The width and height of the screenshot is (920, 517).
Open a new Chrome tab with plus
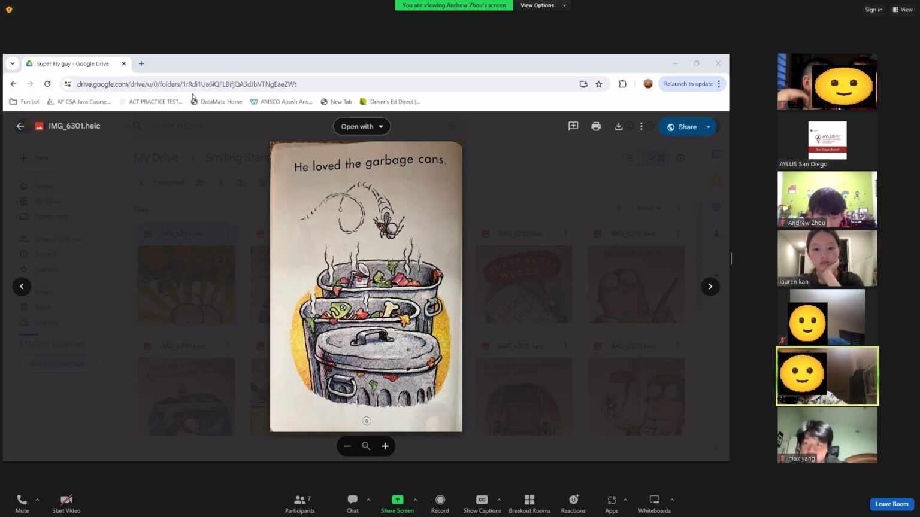[x=141, y=63]
